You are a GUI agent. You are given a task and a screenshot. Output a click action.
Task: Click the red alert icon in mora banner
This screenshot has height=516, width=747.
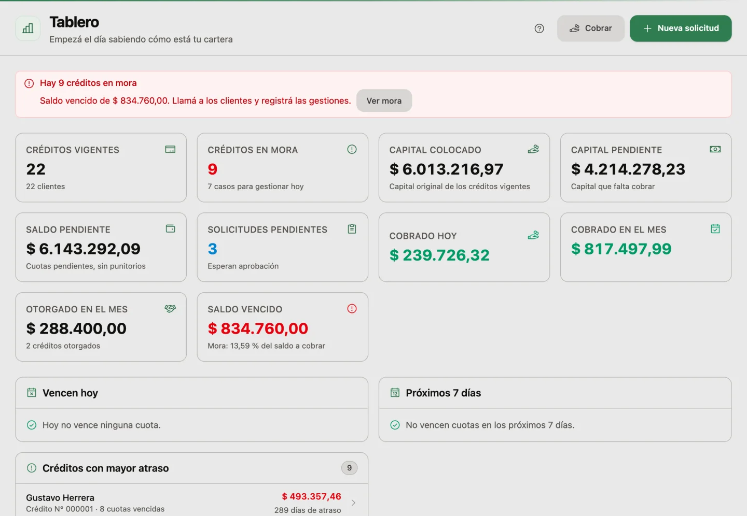[29, 83]
